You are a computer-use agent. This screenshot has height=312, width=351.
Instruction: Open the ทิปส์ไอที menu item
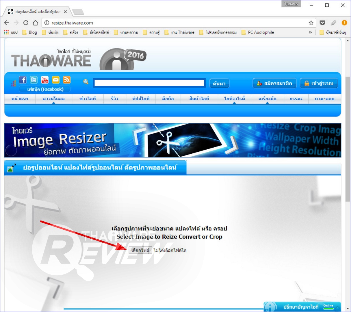pyautogui.click(x=141, y=99)
